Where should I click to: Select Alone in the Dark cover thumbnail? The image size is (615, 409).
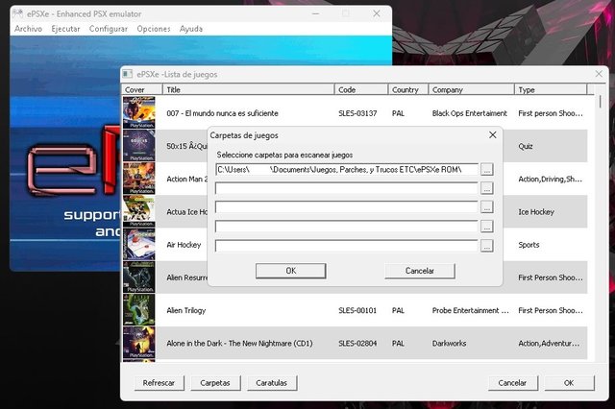tap(138, 343)
